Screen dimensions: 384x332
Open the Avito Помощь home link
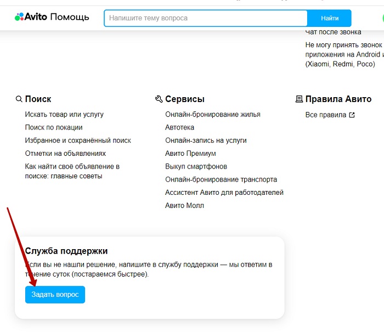pyautogui.click(x=52, y=17)
